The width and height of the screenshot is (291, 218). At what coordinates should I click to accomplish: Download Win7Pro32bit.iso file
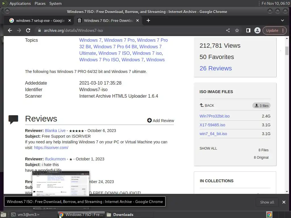click(215, 116)
